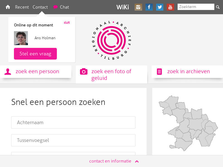Click Ans Holman's profile photo
Screen dimensions: 223x167
21,38
